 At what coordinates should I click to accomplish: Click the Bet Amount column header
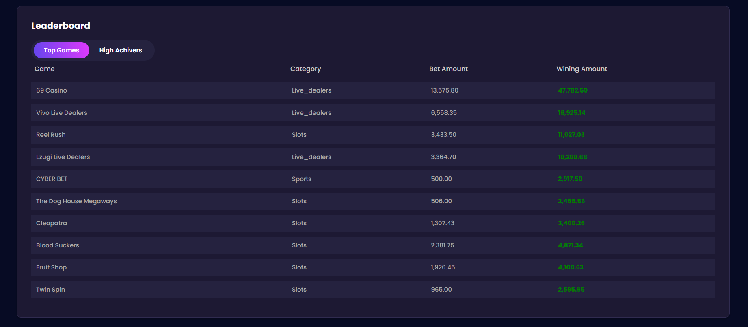coord(448,69)
